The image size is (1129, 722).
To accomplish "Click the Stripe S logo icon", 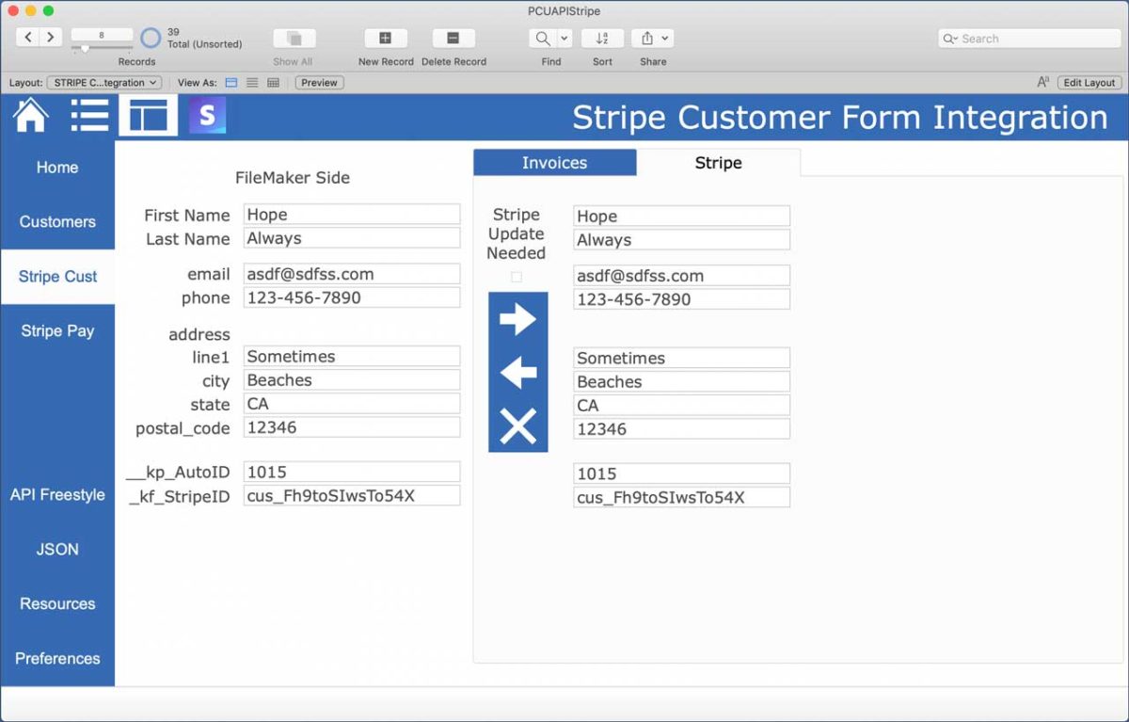I will pos(207,114).
